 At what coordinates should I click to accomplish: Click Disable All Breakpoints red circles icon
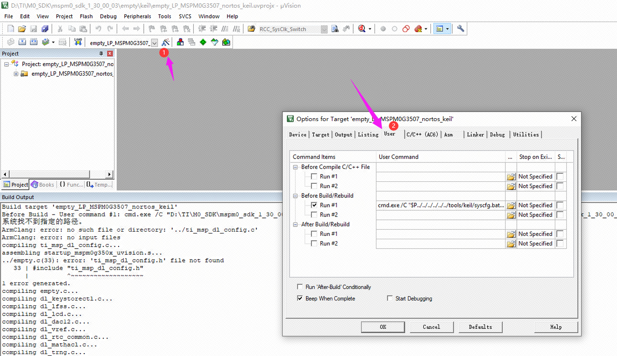pyautogui.click(x=406, y=29)
